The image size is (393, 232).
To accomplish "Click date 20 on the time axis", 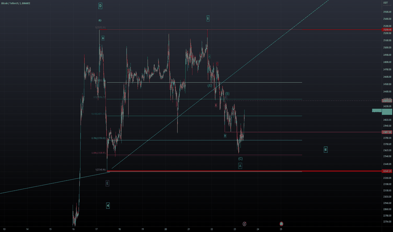I will tap(166, 229).
